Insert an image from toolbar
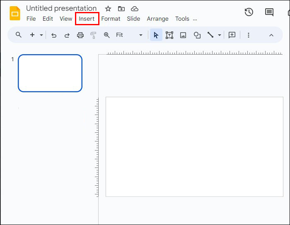 [183, 35]
